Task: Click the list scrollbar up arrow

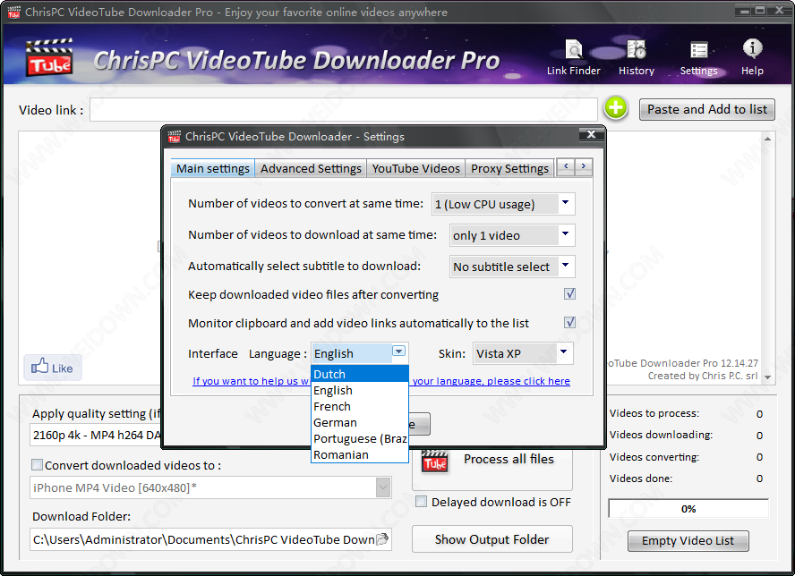Action: [767, 139]
